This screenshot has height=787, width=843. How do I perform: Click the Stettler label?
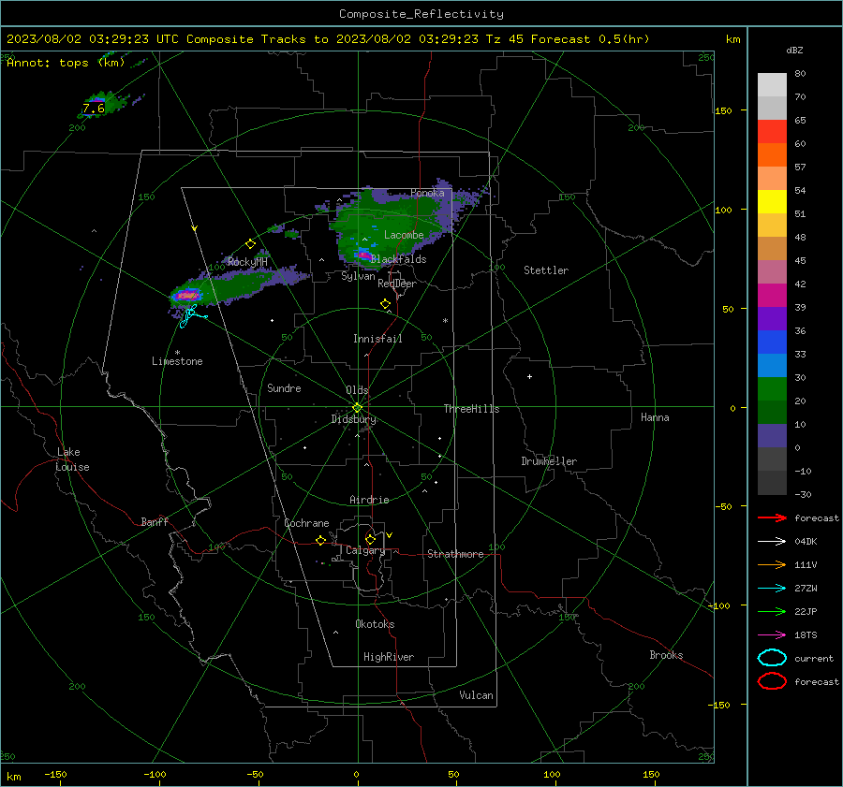[x=546, y=270]
